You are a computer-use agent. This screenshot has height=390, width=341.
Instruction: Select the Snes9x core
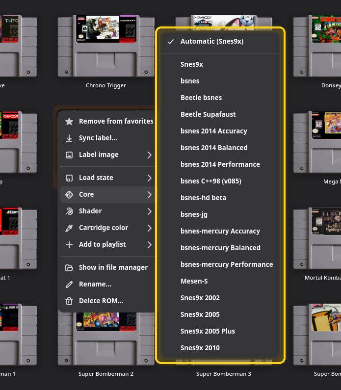[x=220, y=64]
